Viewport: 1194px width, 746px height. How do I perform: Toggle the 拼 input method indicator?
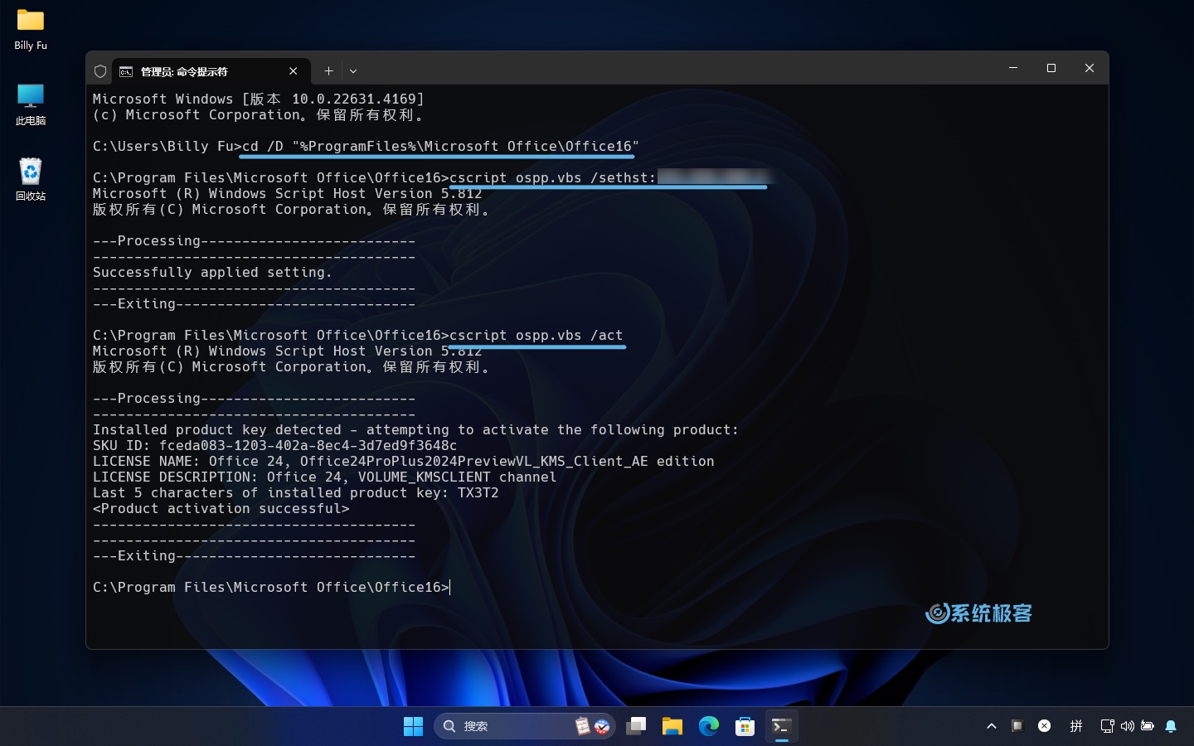tap(1076, 726)
